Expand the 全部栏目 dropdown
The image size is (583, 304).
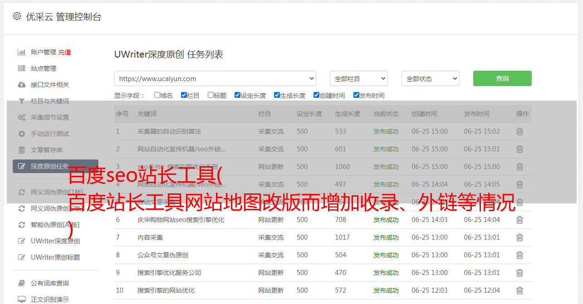click(x=358, y=78)
